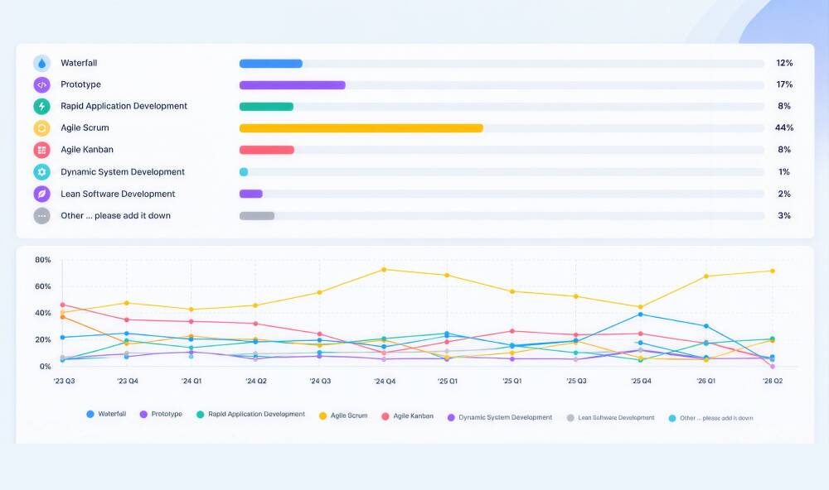This screenshot has width=829, height=490.
Task: Toggle Prototype series in chart legend
Action: point(161,414)
